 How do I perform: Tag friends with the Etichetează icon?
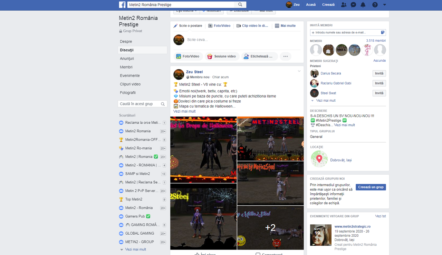259,56
